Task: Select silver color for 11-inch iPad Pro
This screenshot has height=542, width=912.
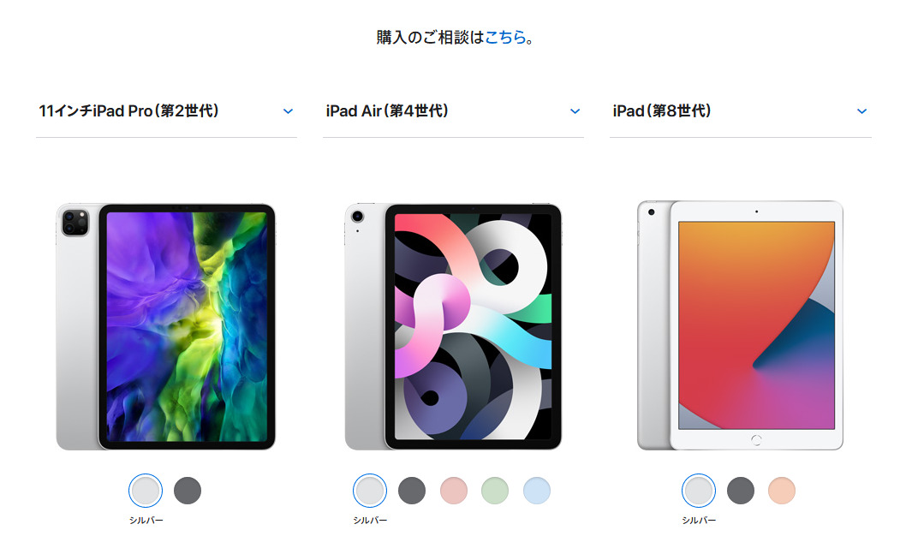Action: [146, 491]
